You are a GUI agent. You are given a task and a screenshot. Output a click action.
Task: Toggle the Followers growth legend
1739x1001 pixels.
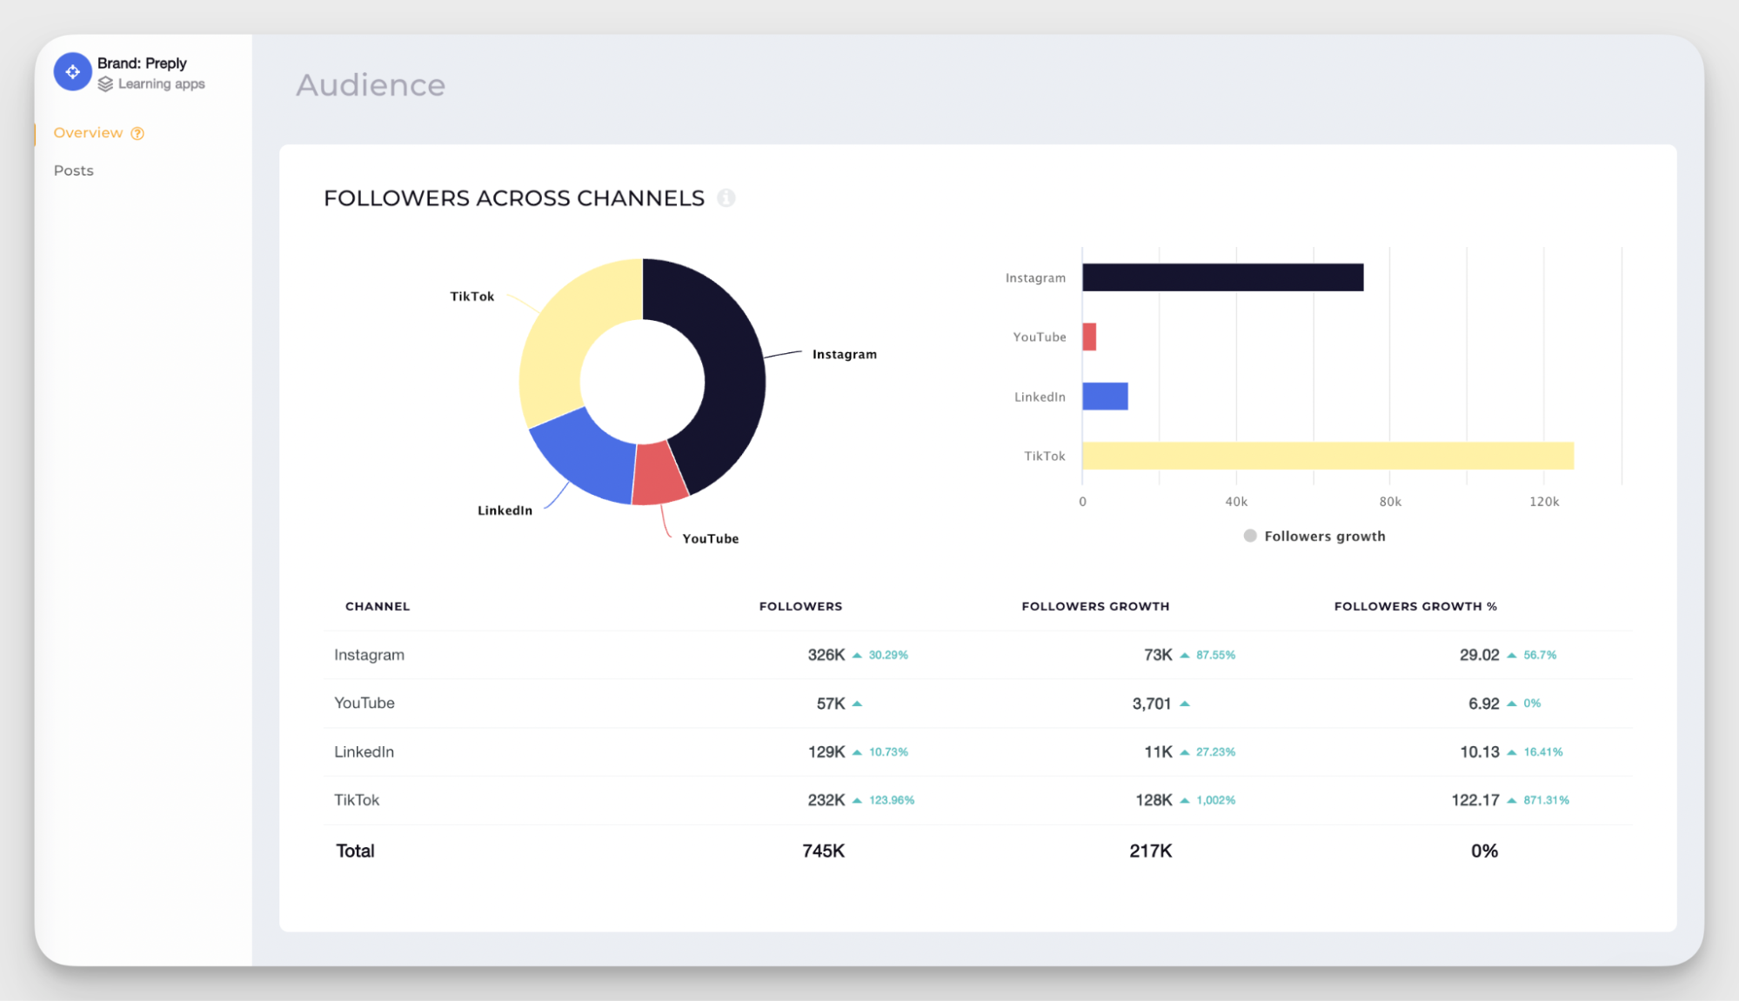(1314, 536)
